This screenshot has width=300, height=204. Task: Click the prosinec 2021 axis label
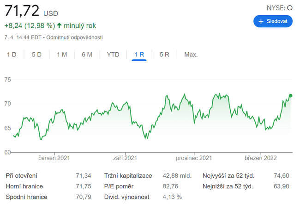pyautogui.click(x=194, y=158)
